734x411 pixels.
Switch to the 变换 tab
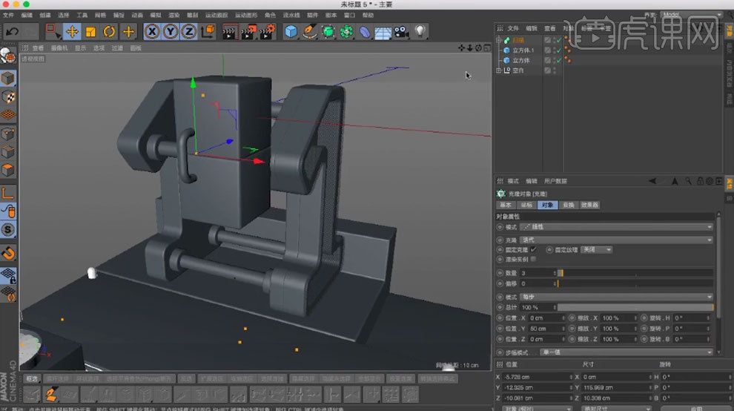pos(567,205)
